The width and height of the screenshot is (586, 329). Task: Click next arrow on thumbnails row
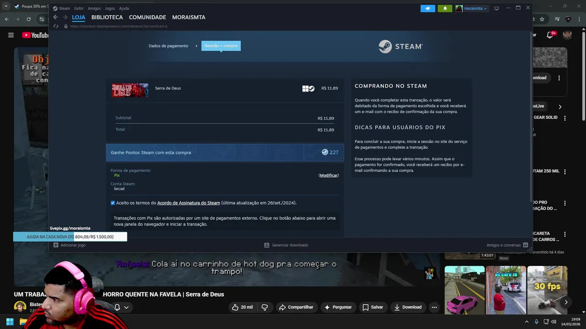click(566, 302)
